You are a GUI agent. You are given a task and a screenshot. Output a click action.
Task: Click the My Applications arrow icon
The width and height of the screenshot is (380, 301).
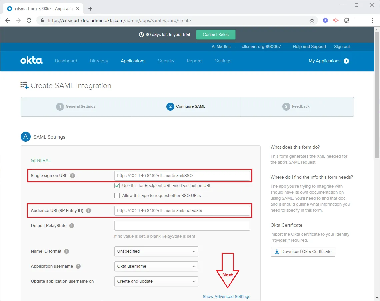click(x=346, y=61)
